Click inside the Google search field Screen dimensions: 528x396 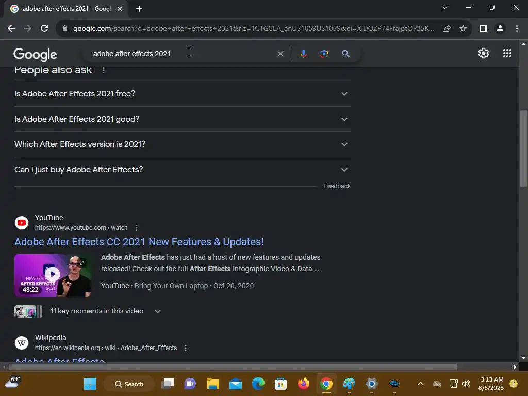182,54
